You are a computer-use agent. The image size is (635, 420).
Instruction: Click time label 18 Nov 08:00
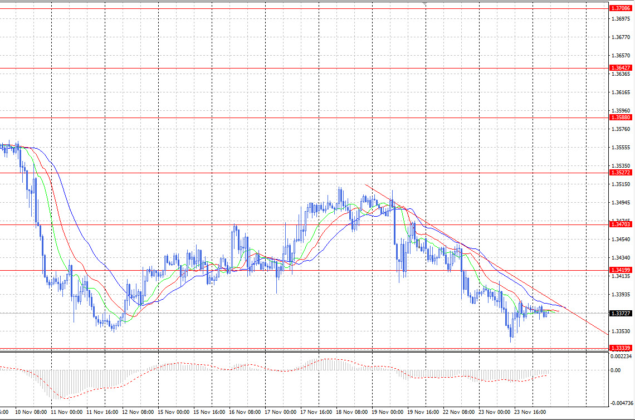(x=351, y=412)
